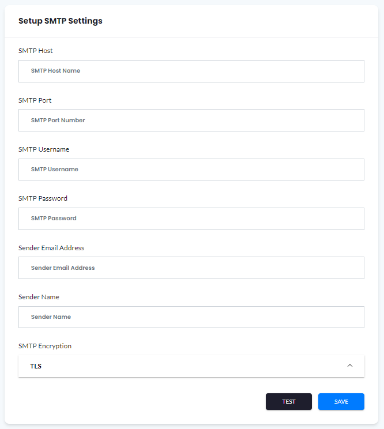
Task: Focus the Sender Email Address input
Action: click(191, 268)
